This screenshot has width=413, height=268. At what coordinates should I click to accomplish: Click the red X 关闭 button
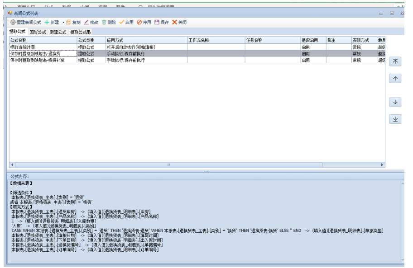click(x=174, y=22)
